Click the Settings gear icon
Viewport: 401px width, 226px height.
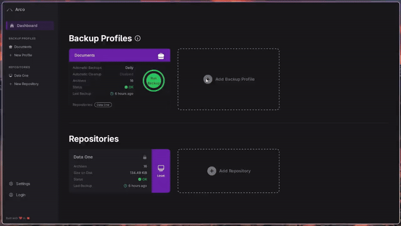pyautogui.click(x=11, y=184)
